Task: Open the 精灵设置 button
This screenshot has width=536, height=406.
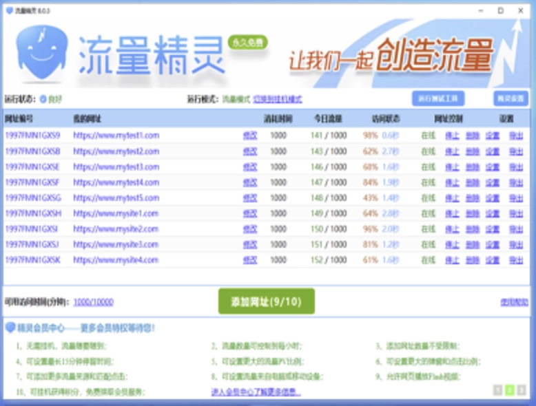Action: 511,98
